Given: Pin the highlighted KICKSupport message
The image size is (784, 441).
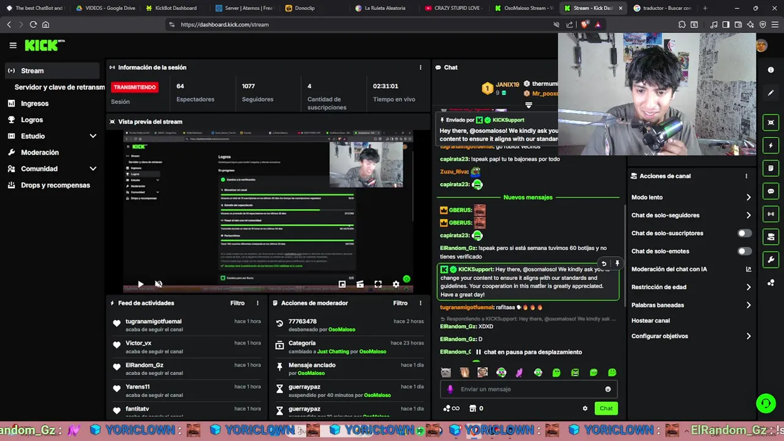Looking at the screenshot, I should (x=617, y=263).
